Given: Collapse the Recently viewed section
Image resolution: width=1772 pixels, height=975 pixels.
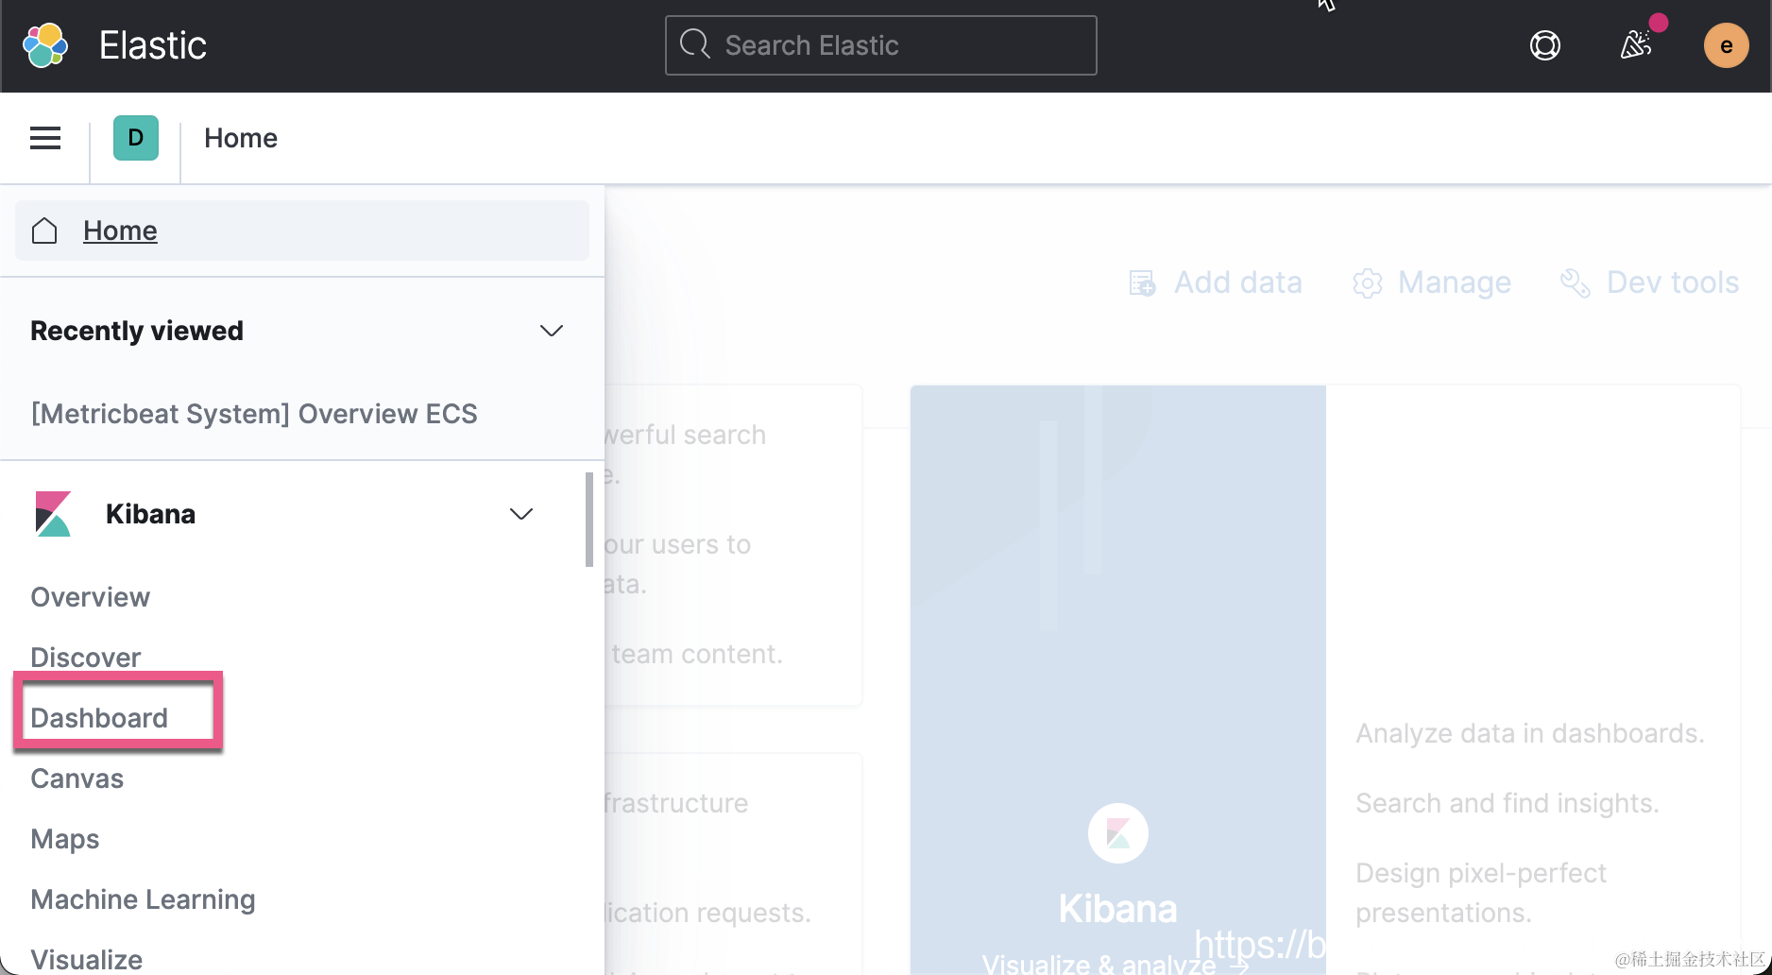Looking at the screenshot, I should [552, 331].
